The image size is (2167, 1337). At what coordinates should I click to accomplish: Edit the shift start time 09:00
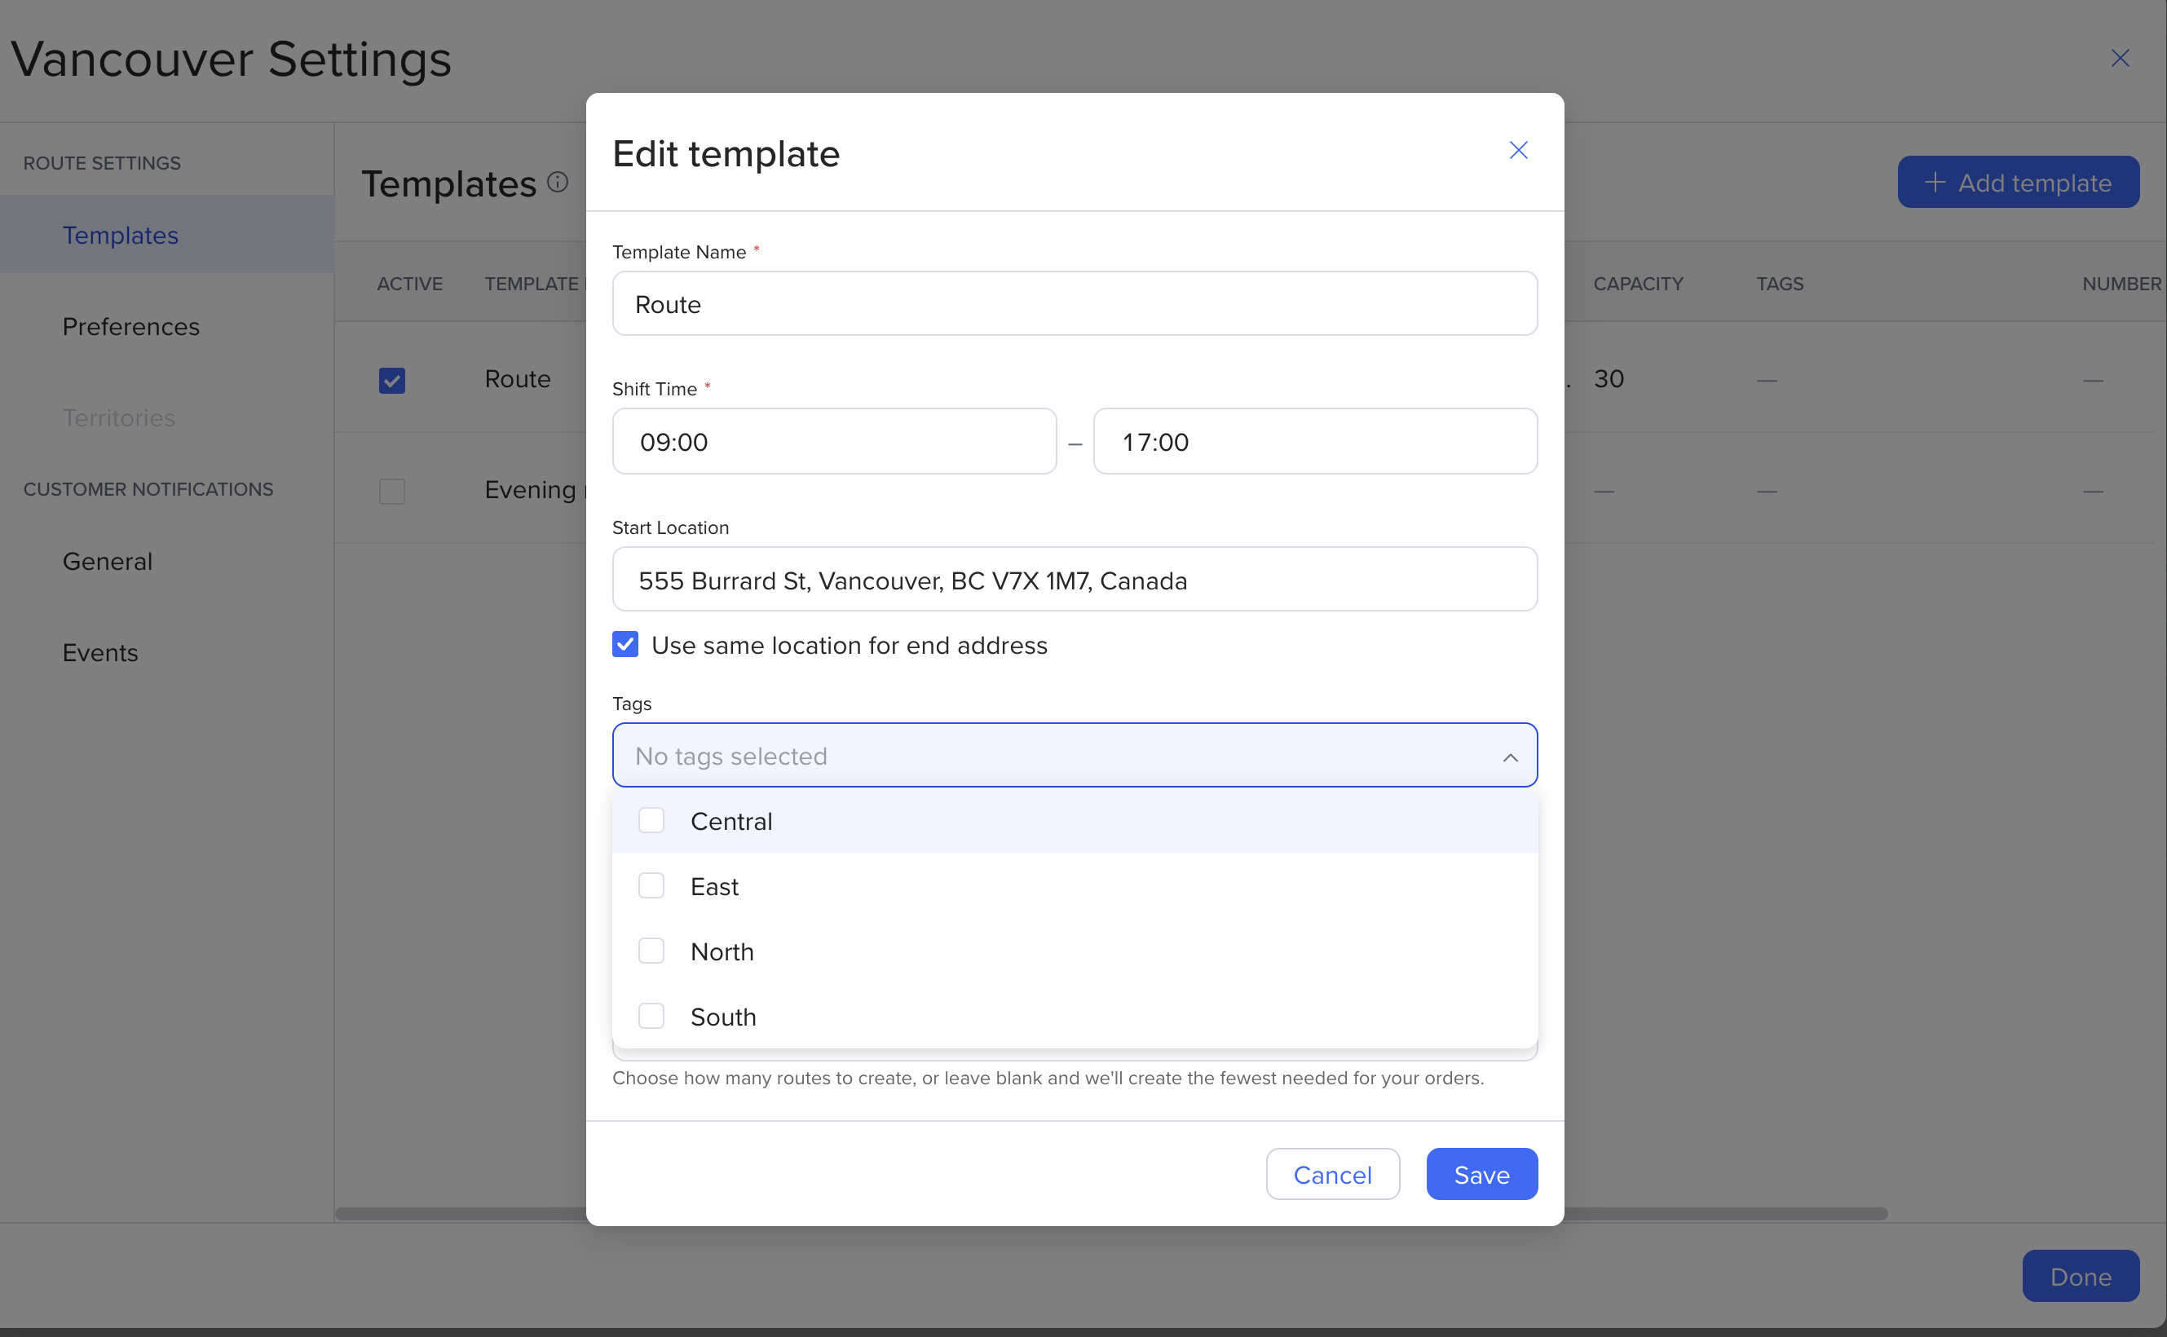click(x=833, y=441)
